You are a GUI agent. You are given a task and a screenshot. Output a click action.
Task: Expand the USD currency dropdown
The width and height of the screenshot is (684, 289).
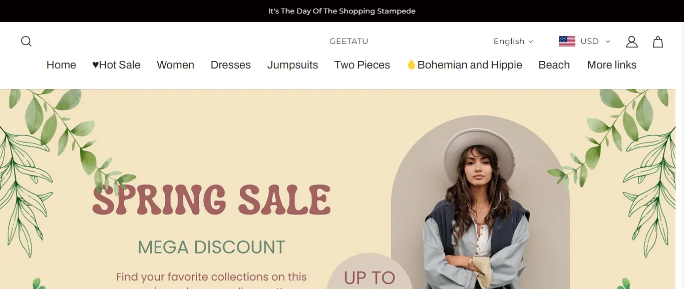(x=595, y=41)
